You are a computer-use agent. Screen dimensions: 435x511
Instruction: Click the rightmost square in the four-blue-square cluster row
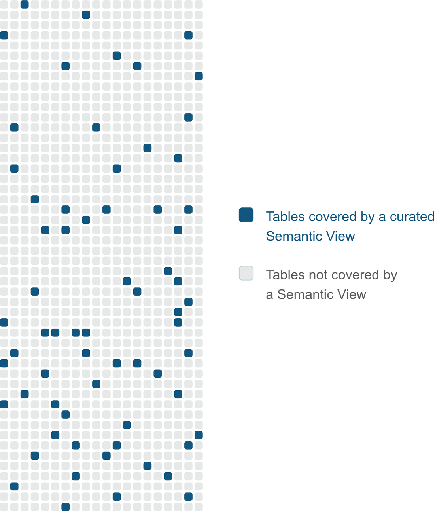tap(86, 332)
